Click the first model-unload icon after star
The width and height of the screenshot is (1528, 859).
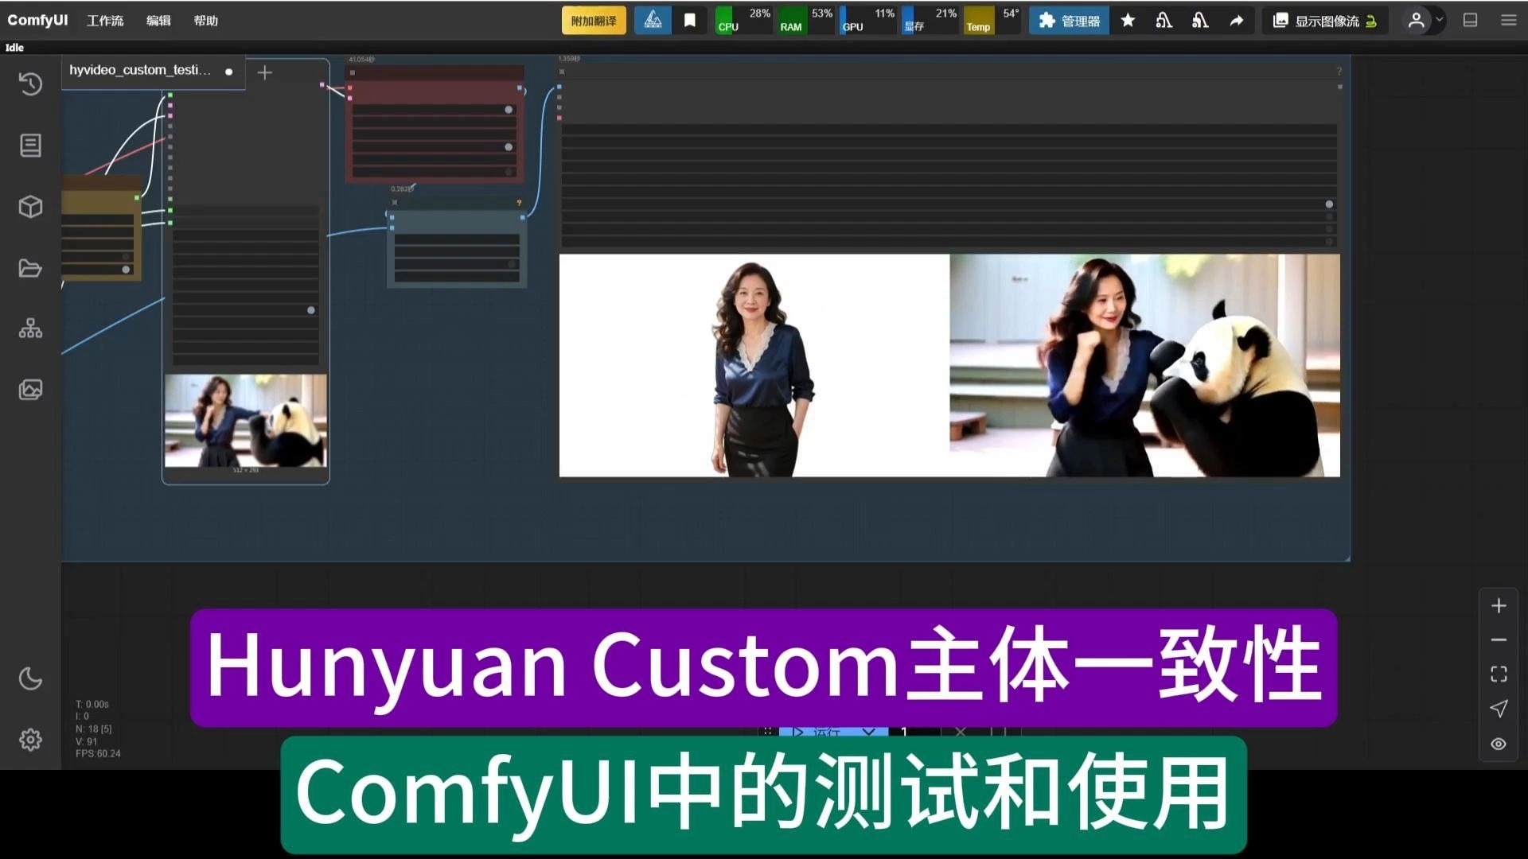pos(1164,21)
